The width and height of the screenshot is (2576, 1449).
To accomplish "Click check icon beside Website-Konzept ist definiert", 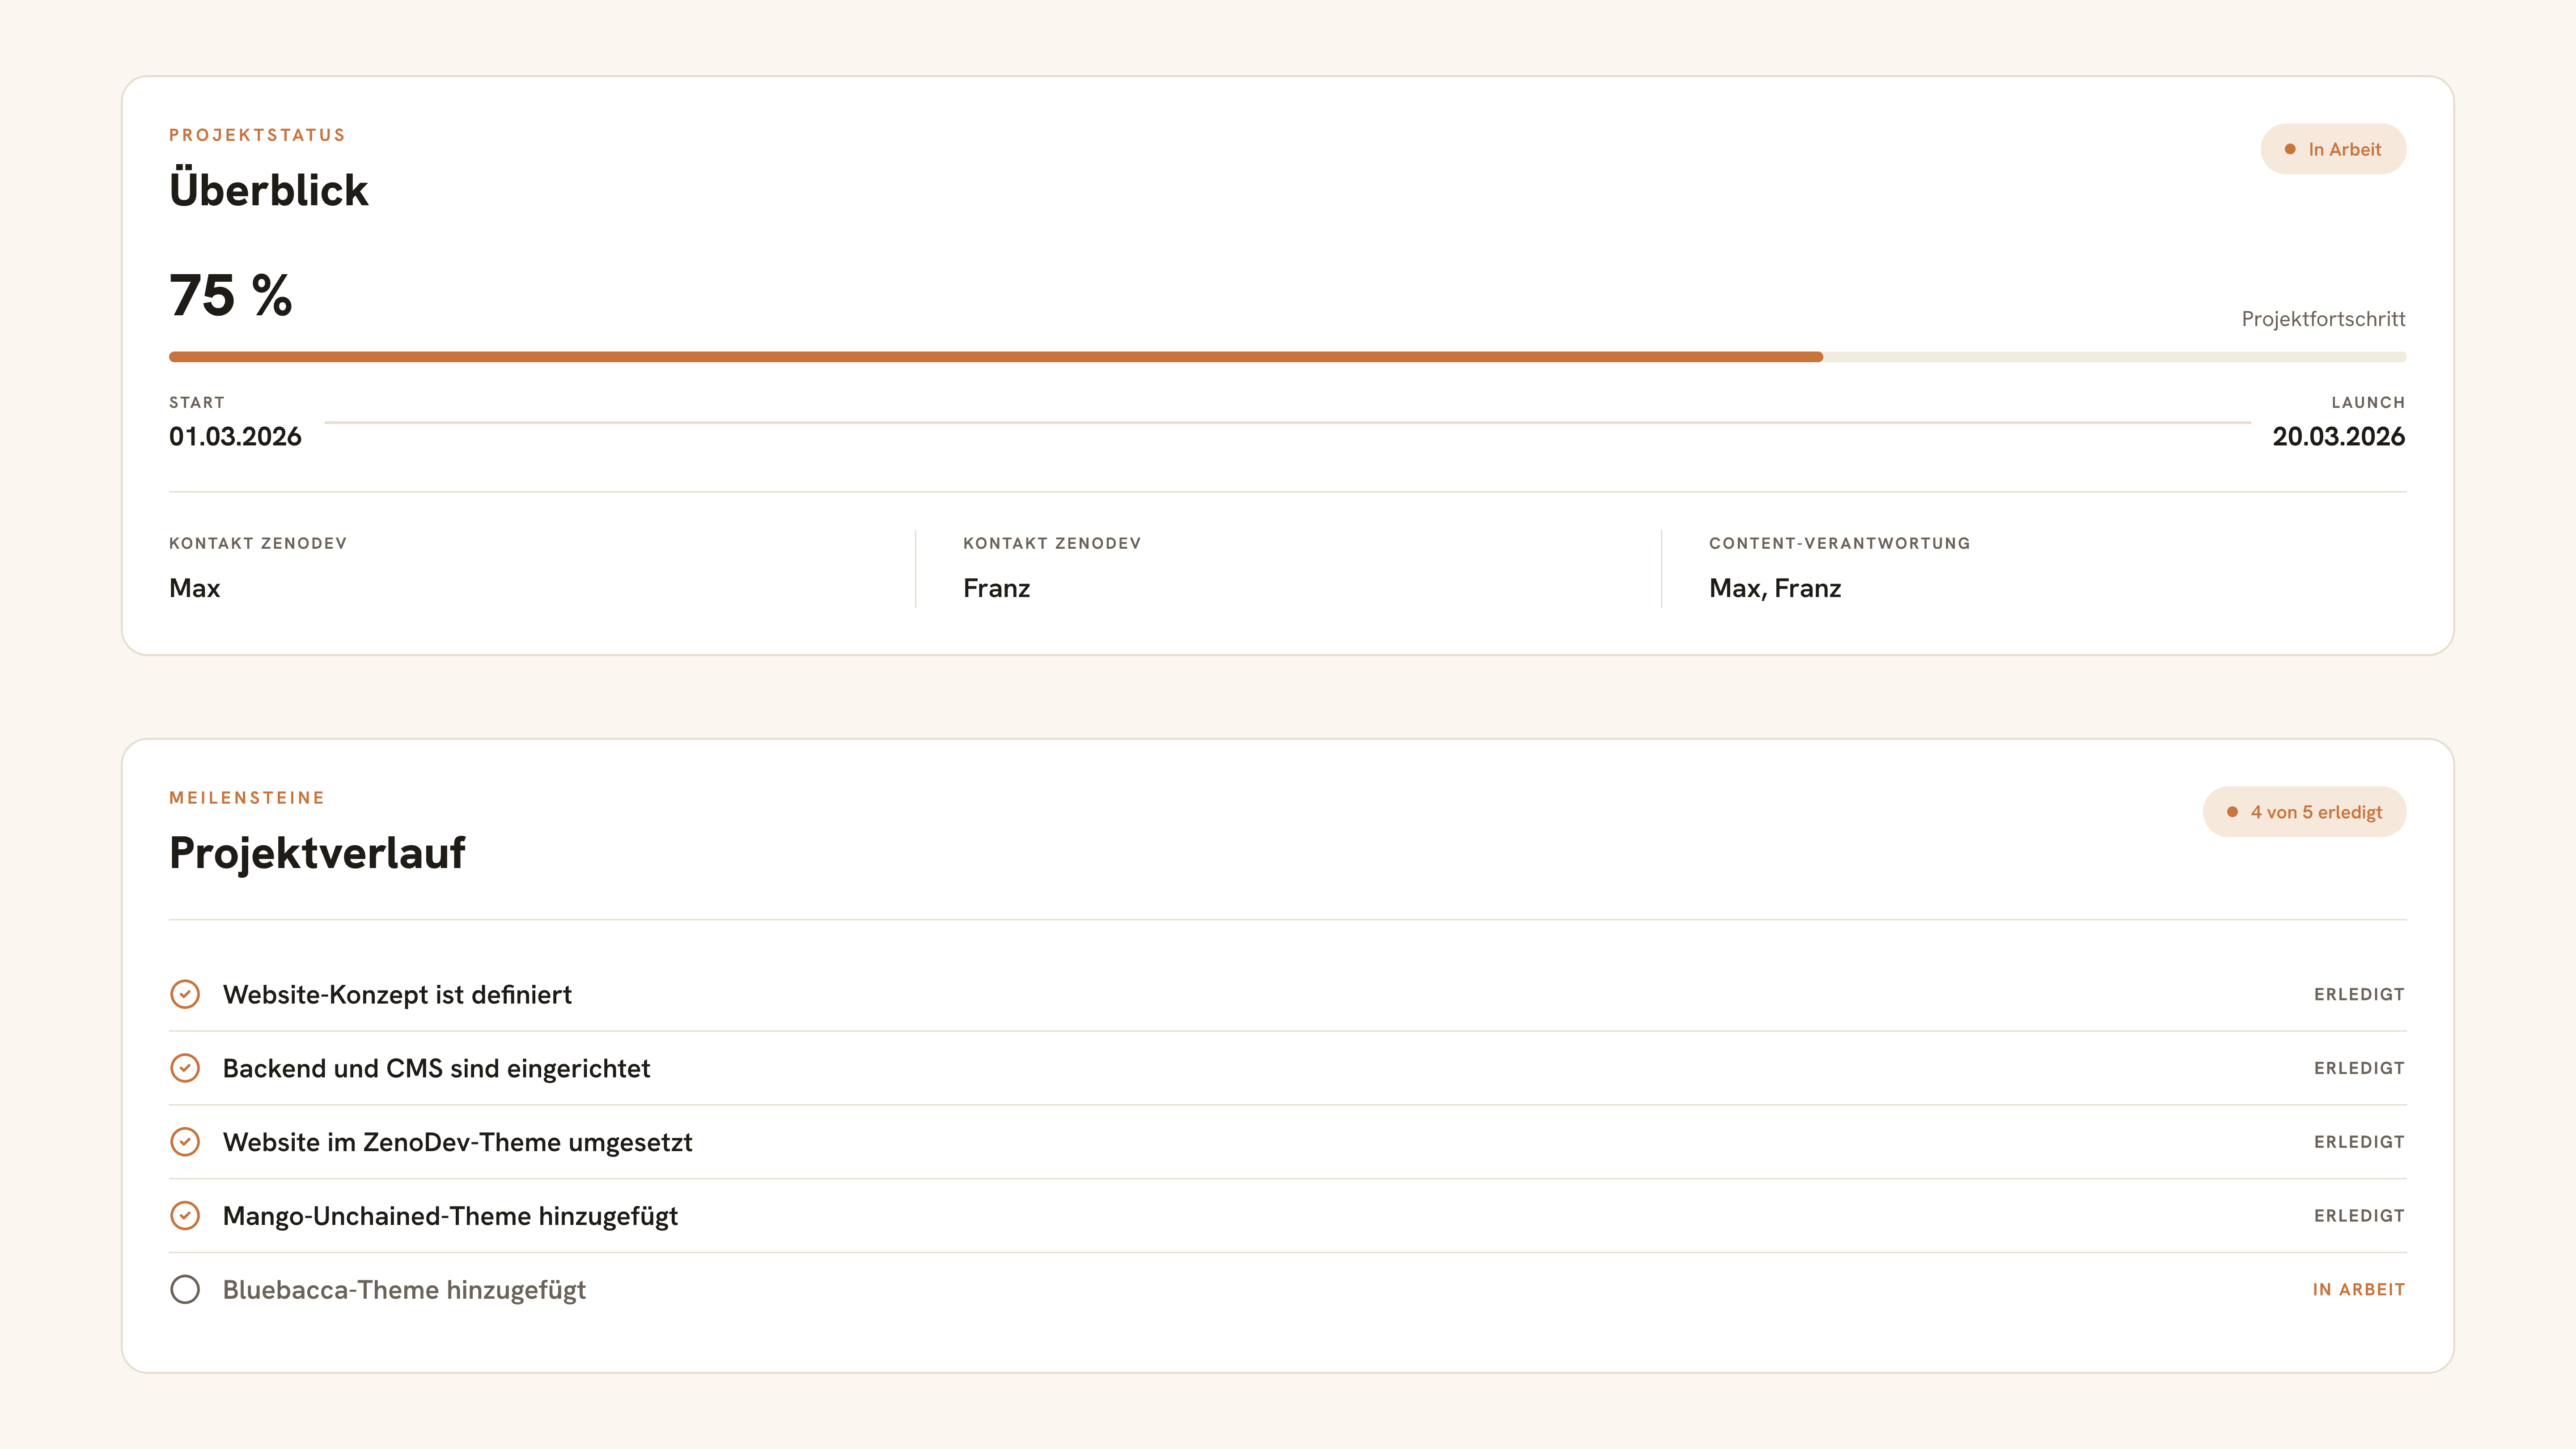I will tap(185, 994).
